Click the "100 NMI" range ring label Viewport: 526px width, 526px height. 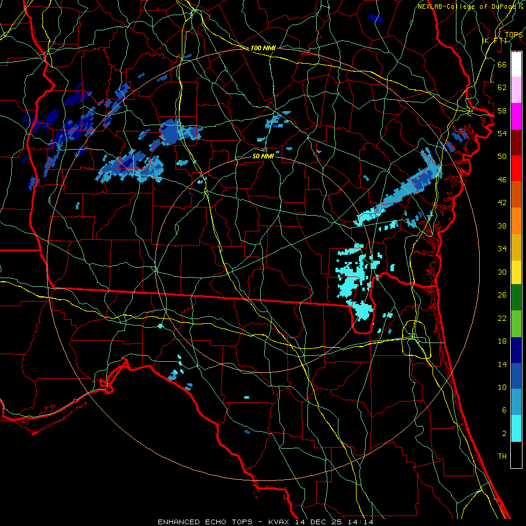pos(263,48)
